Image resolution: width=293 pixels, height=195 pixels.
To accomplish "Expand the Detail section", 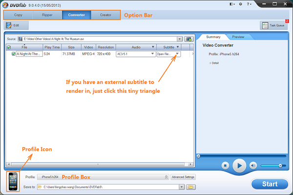I will [214, 63].
